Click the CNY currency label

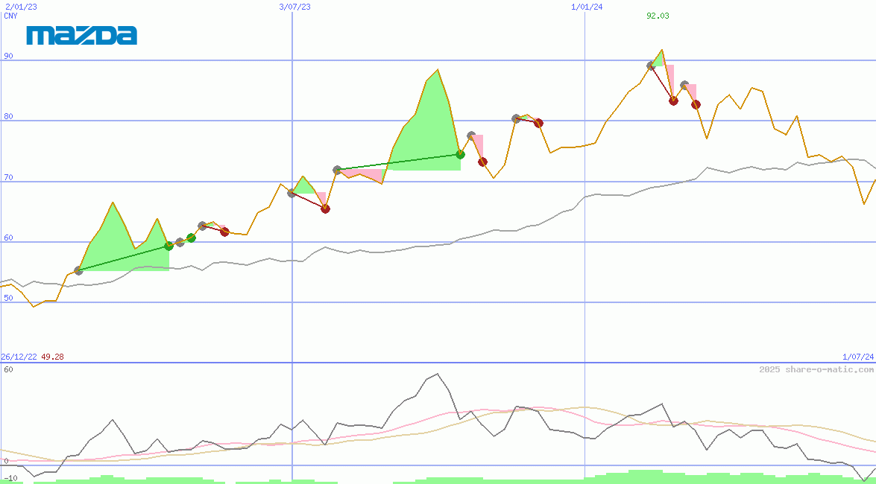pos(10,16)
